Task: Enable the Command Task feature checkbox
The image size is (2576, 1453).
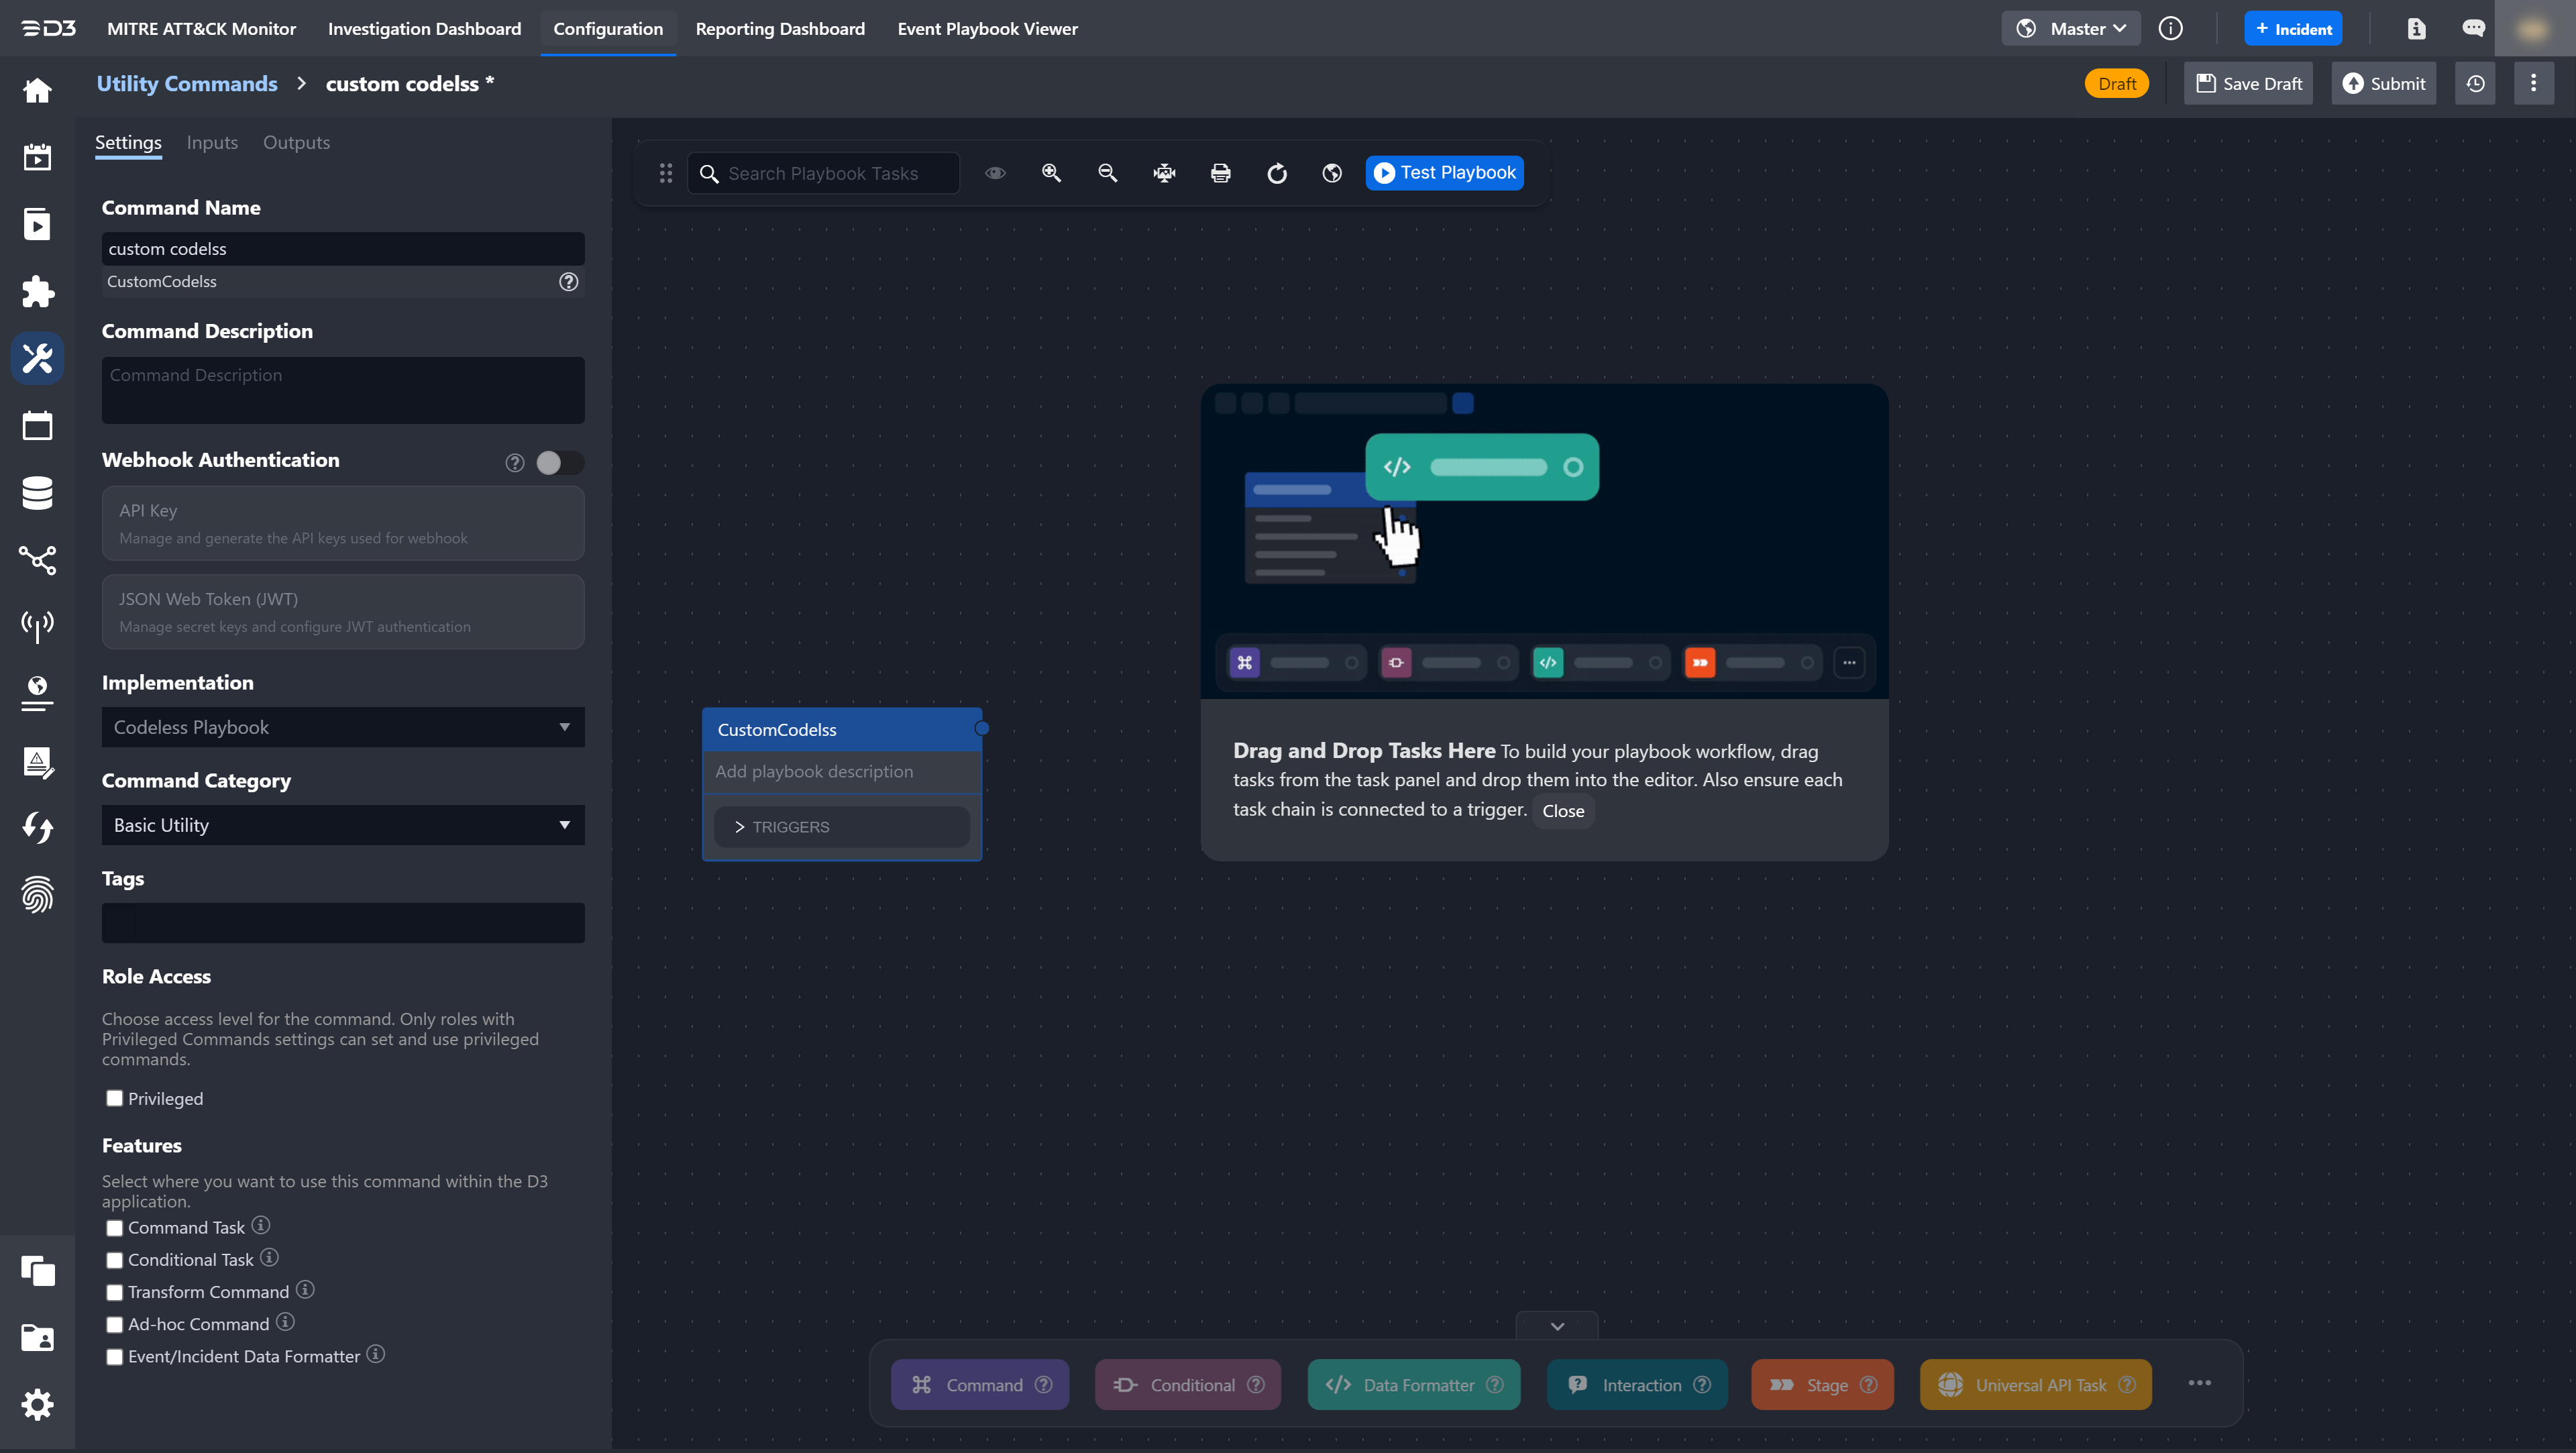Action: click(115, 1228)
